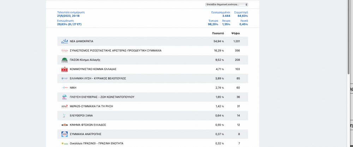The width and height of the screenshot is (353, 147).
Task: Click the Ποσοστό column header
Action: [x=218, y=33]
